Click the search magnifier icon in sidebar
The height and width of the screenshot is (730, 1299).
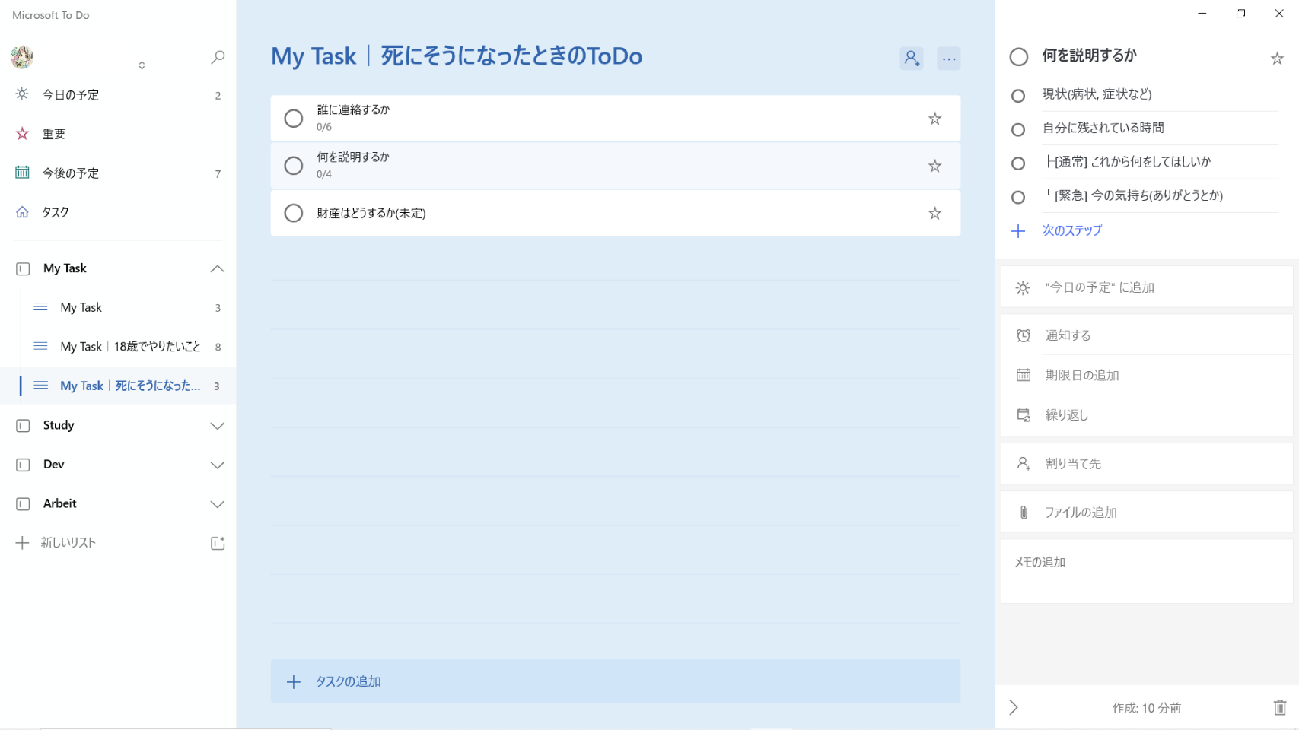[x=218, y=57]
